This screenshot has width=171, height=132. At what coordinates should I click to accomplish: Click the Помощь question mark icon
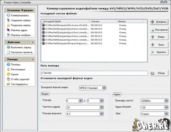click(x=8, y=64)
